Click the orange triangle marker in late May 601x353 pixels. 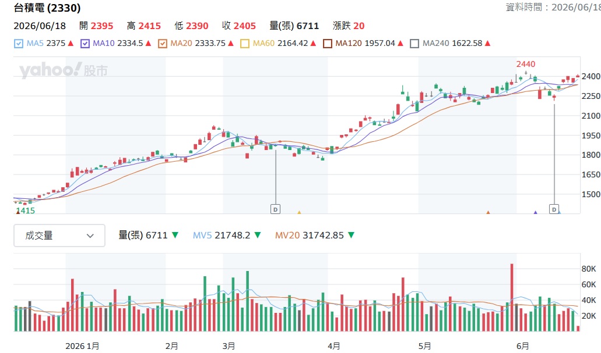pyautogui.click(x=488, y=212)
